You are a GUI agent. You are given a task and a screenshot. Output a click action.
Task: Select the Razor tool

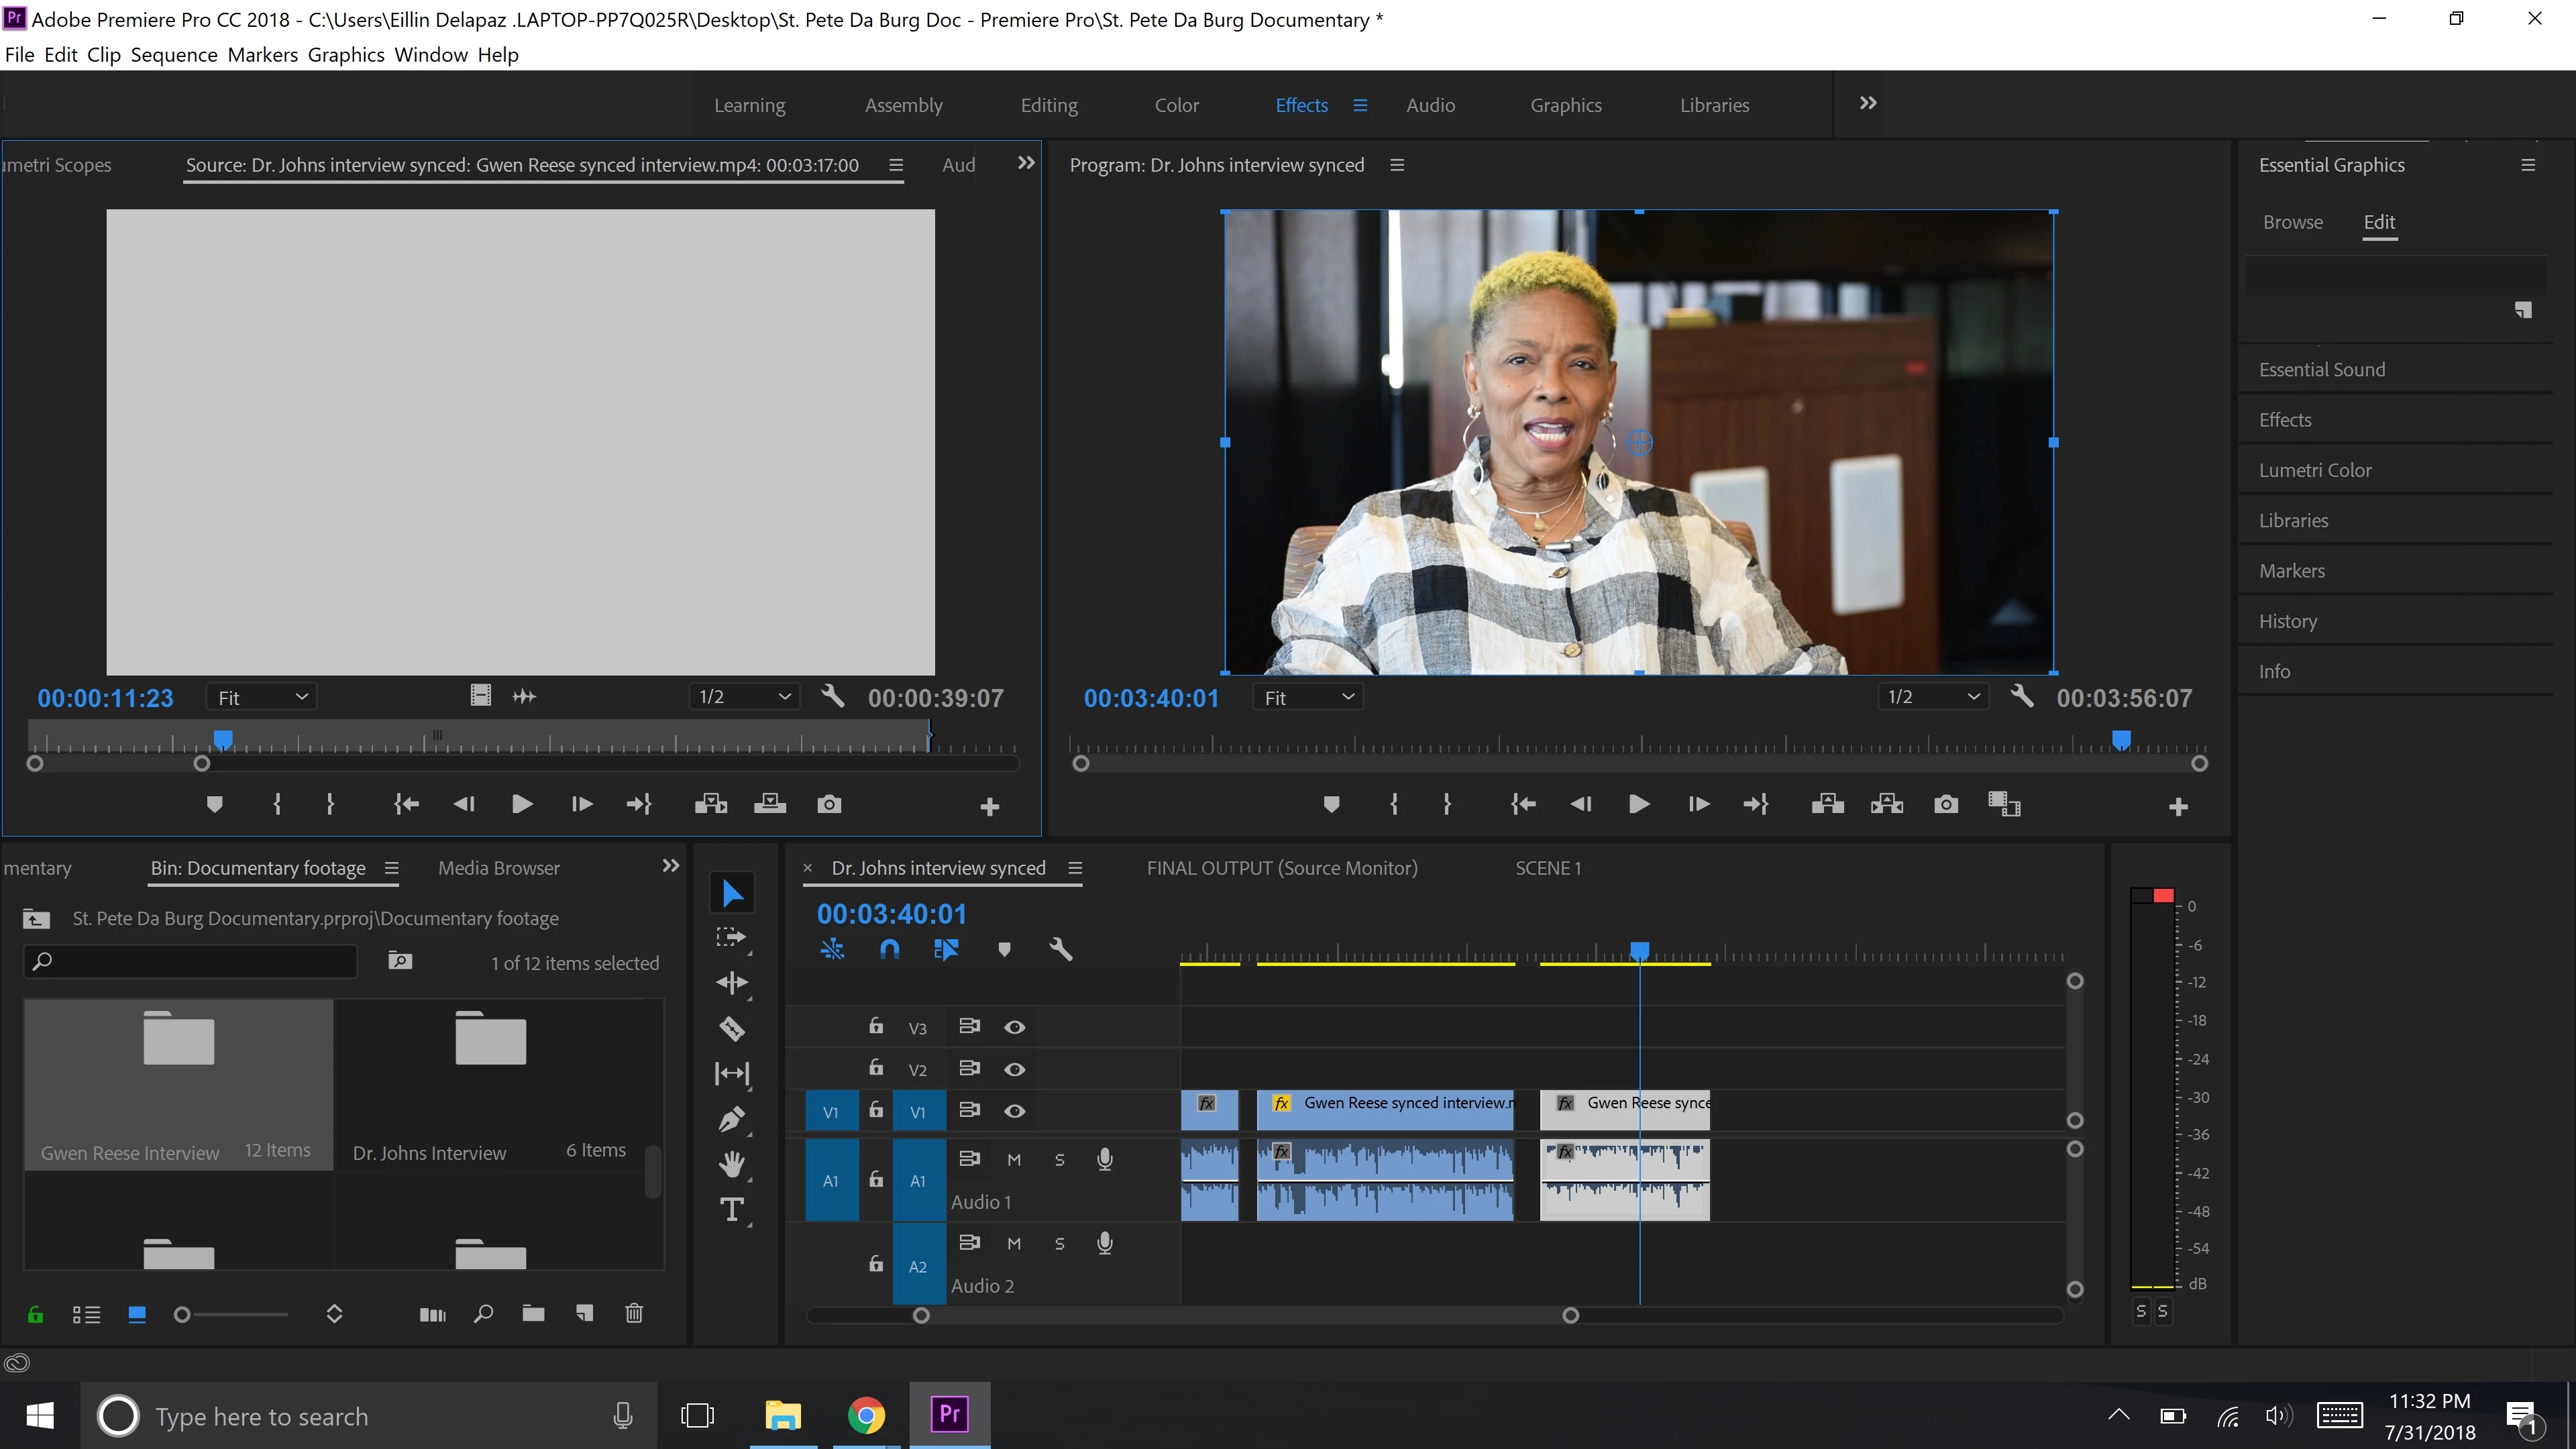coord(732,1028)
